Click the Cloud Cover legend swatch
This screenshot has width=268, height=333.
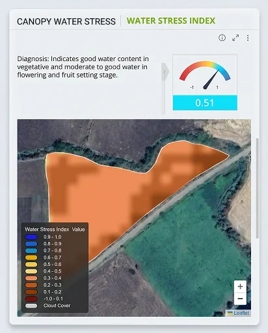point(31,306)
